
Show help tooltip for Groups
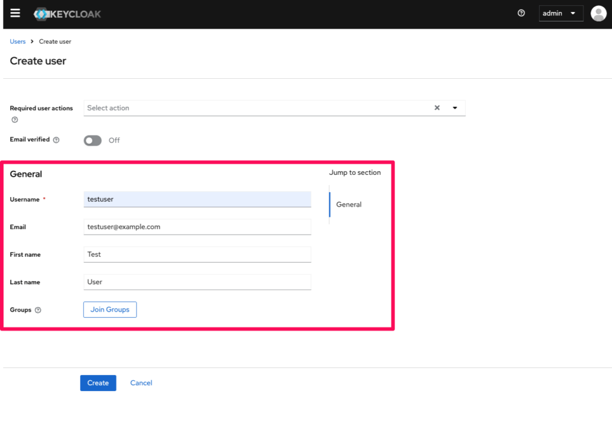point(38,310)
